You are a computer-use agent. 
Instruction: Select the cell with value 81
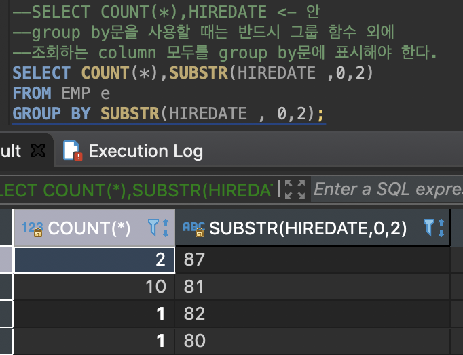click(313, 287)
